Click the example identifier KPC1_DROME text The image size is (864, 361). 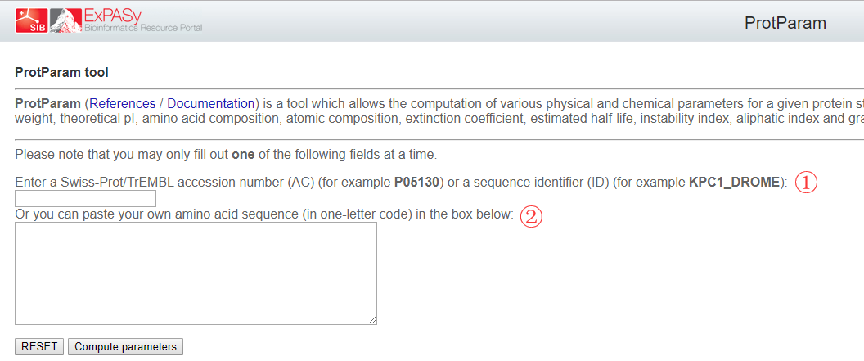click(x=735, y=182)
